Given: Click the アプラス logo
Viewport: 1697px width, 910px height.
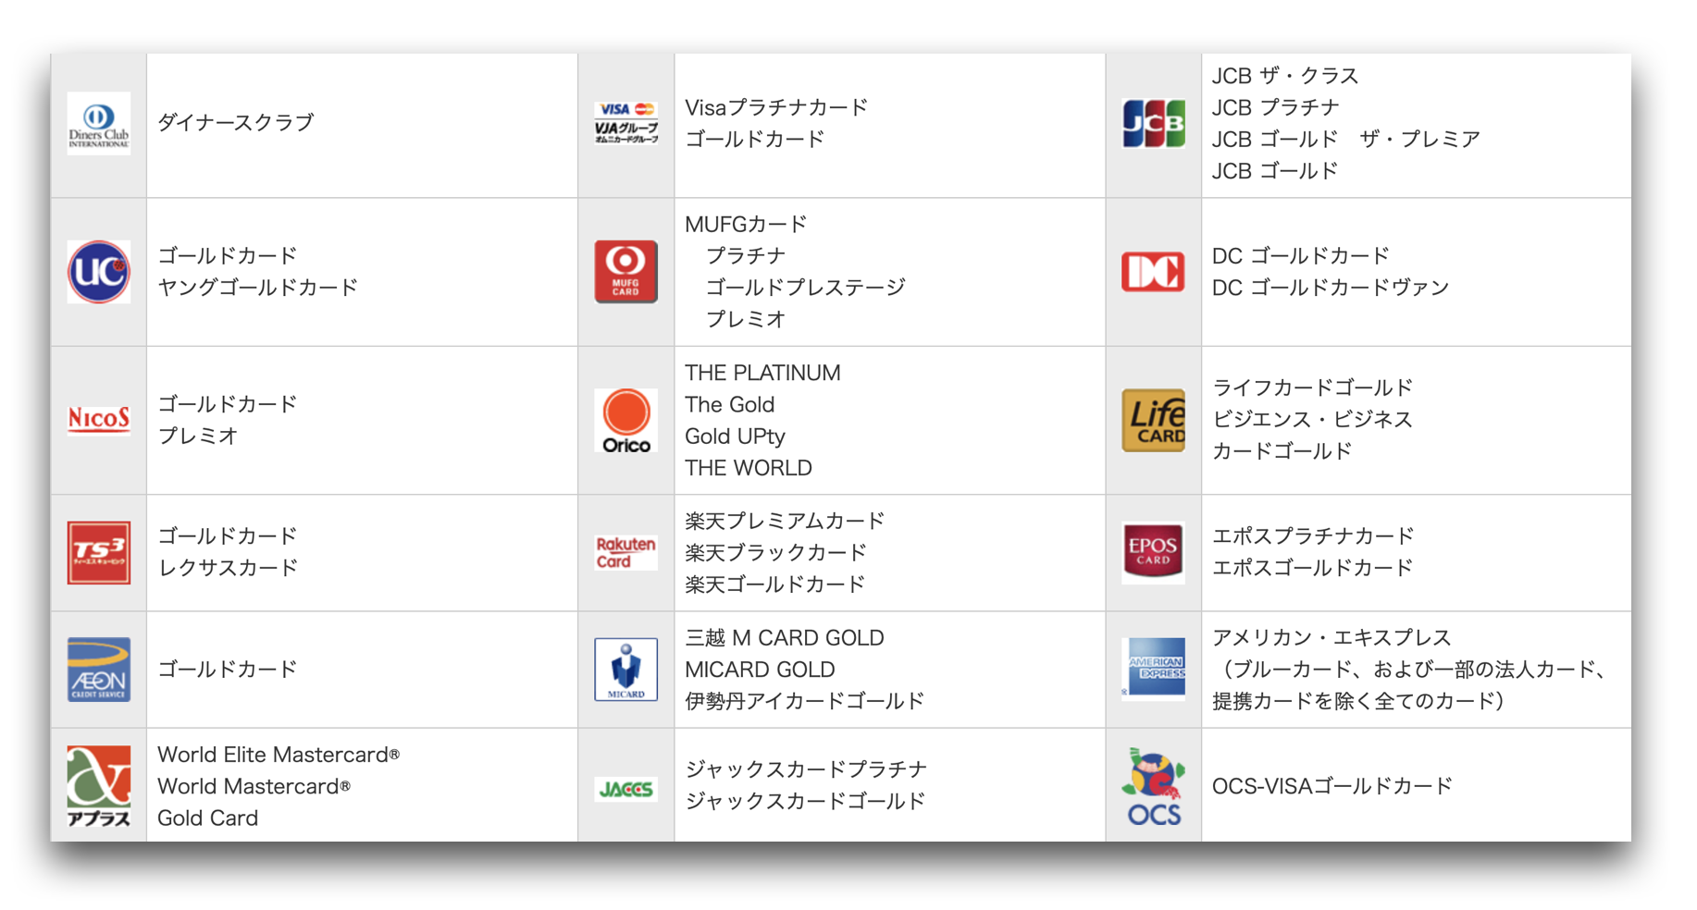Looking at the screenshot, I should pyautogui.click(x=99, y=786).
